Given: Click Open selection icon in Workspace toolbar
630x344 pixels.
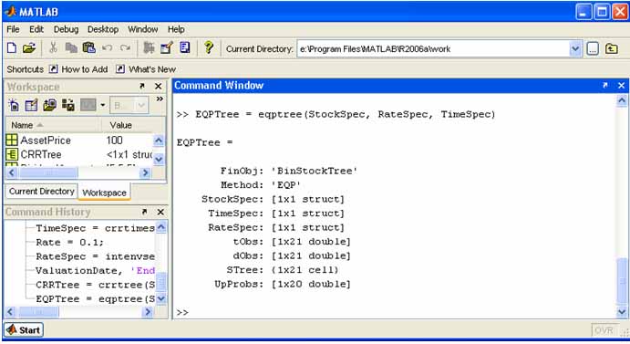Looking at the screenshot, I should pyautogui.click(x=31, y=106).
